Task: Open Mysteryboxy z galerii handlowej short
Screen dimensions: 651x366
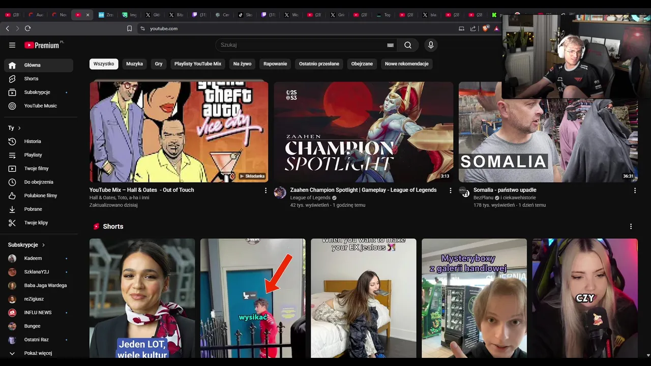Action: click(x=474, y=298)
